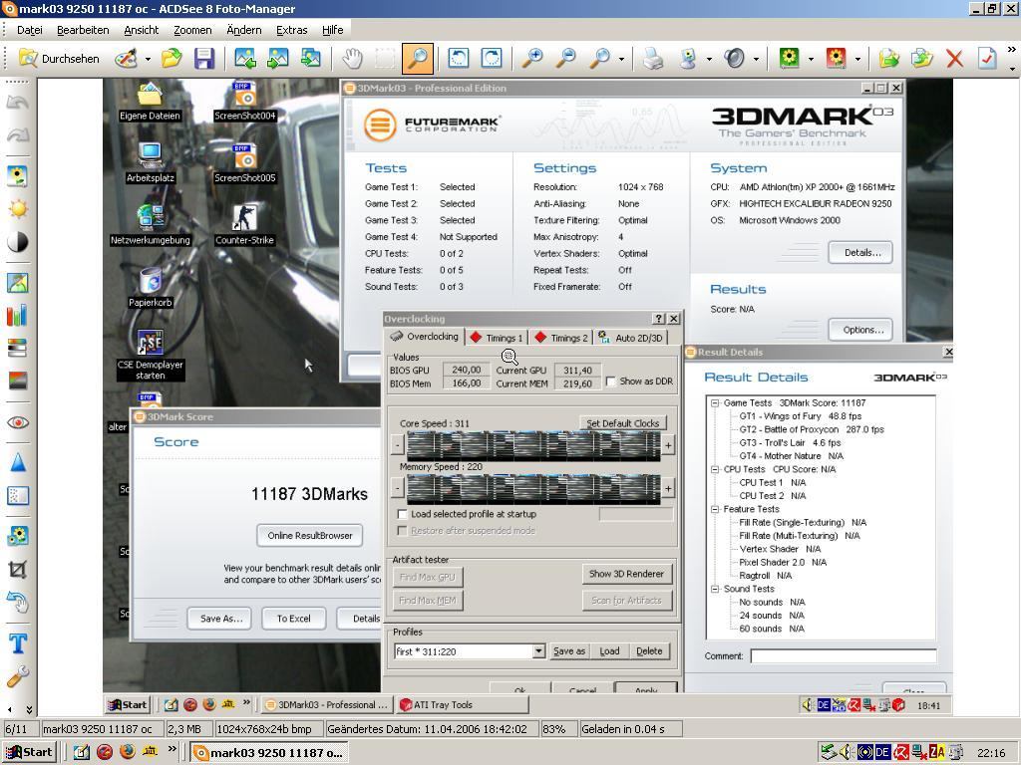Click the undo arrow in sidebar
The height and width of the screenshot is (765, 1021).
click(18, 103)
